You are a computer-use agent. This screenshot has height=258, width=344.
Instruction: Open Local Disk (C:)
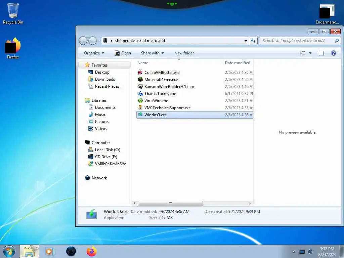point(107,149)
